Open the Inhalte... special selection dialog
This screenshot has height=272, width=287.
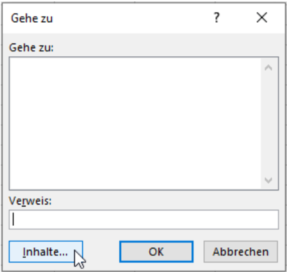46,252
